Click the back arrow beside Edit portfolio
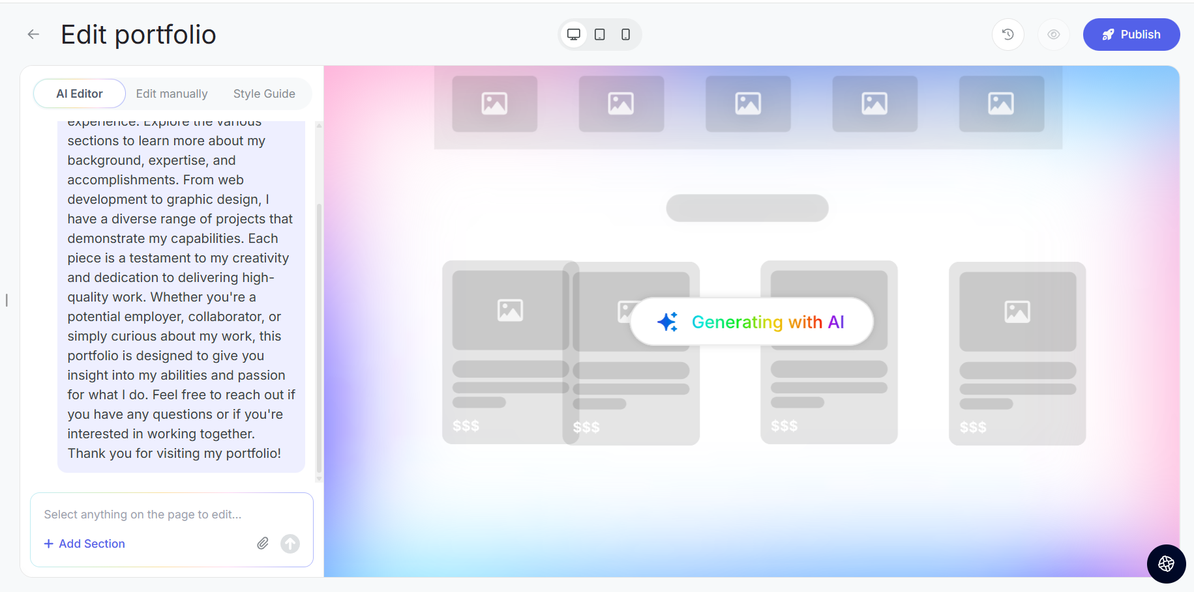 (x=33, y=35)
